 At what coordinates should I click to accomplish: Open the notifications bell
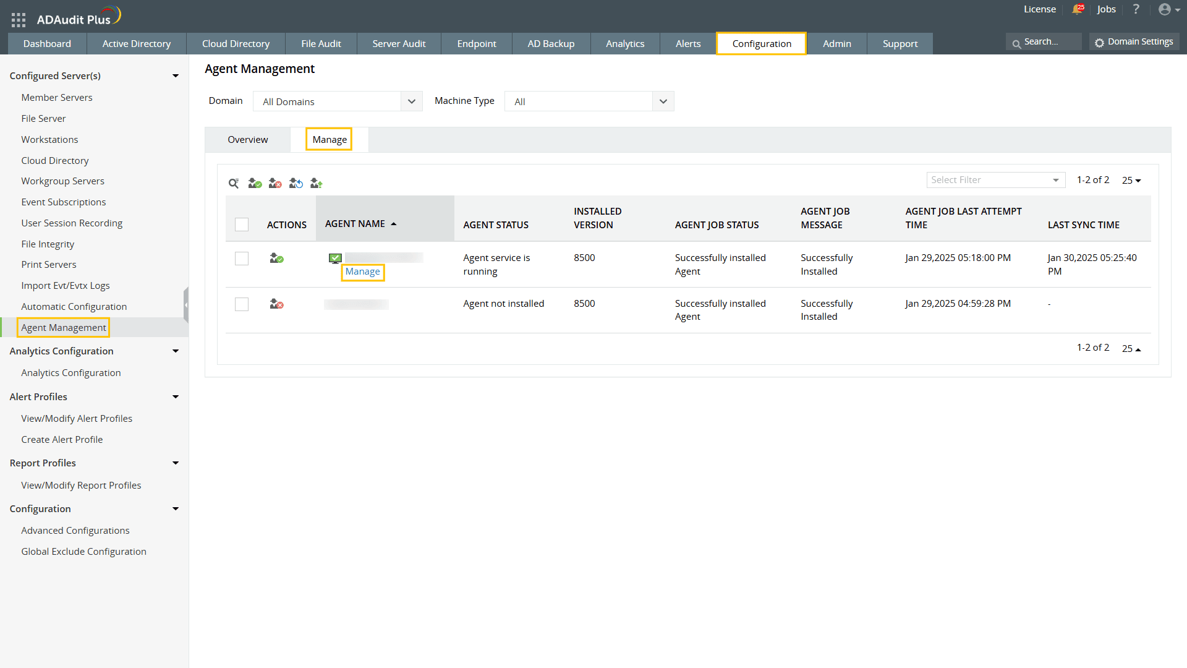point(1078,9)
